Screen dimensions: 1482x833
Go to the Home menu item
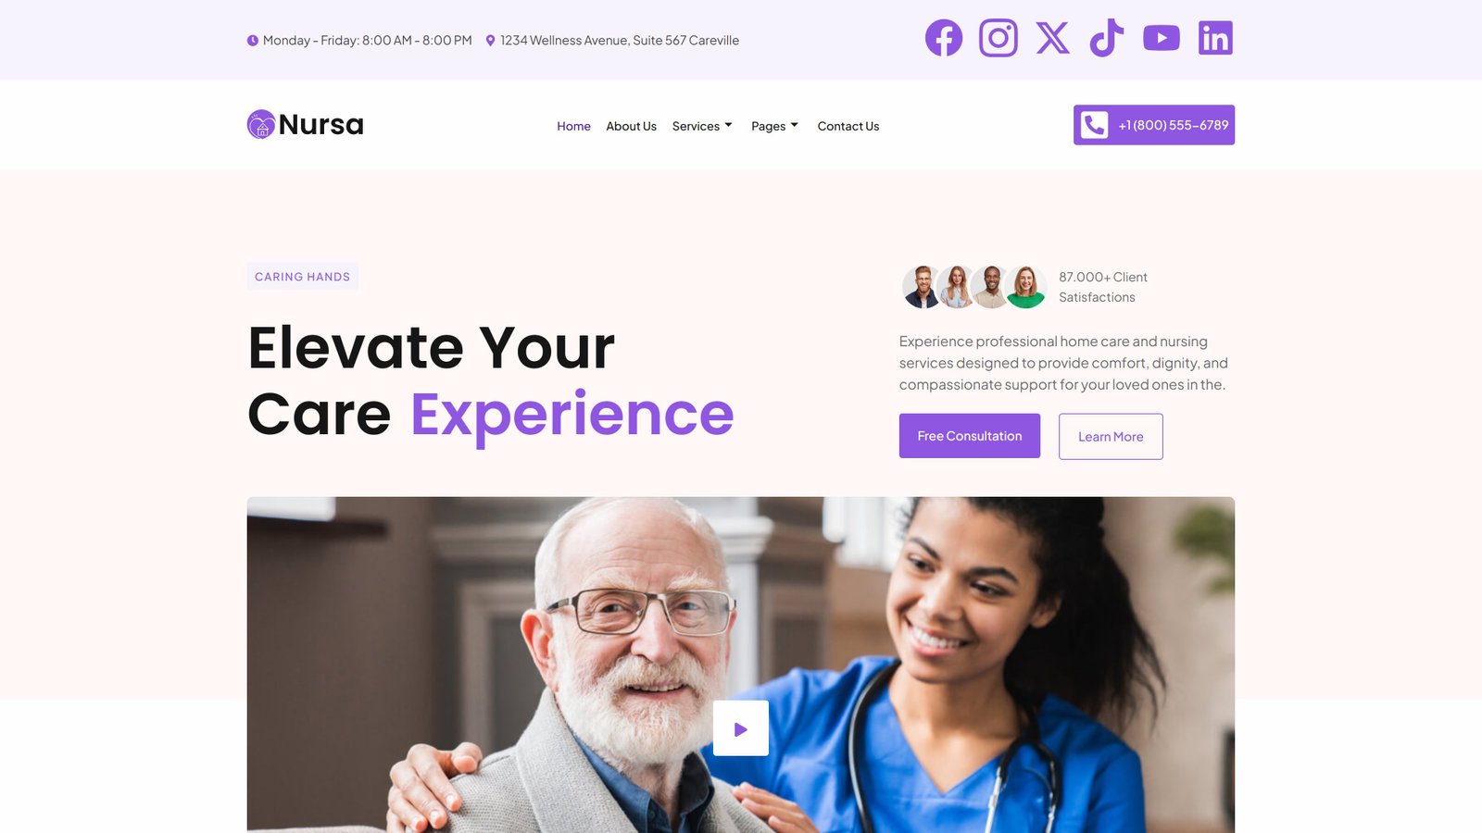pos(573,126)
